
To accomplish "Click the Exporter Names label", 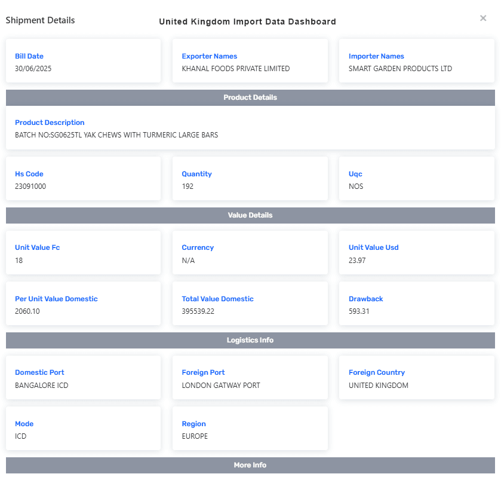I will (x=209, y=56).
